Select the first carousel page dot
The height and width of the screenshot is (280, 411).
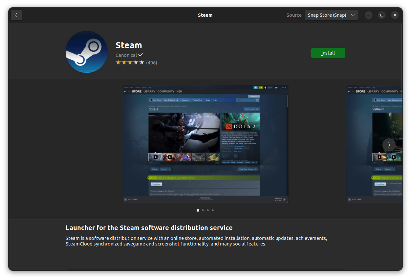pos(198,210)
